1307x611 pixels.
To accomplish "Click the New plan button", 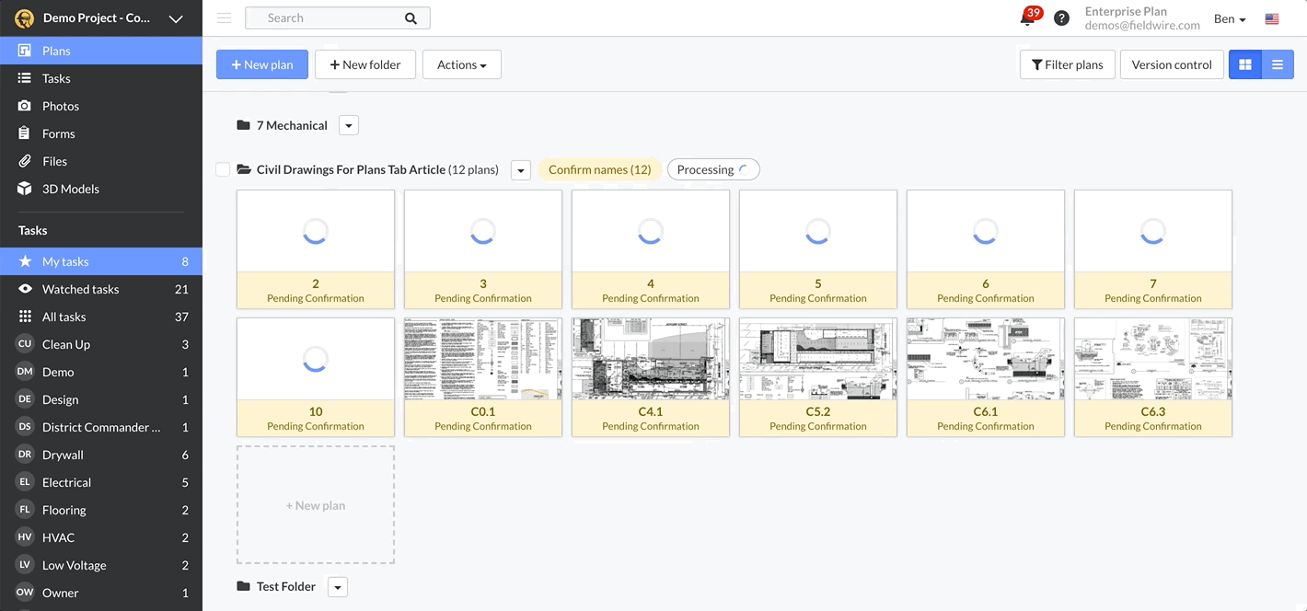I will (261, 64).
